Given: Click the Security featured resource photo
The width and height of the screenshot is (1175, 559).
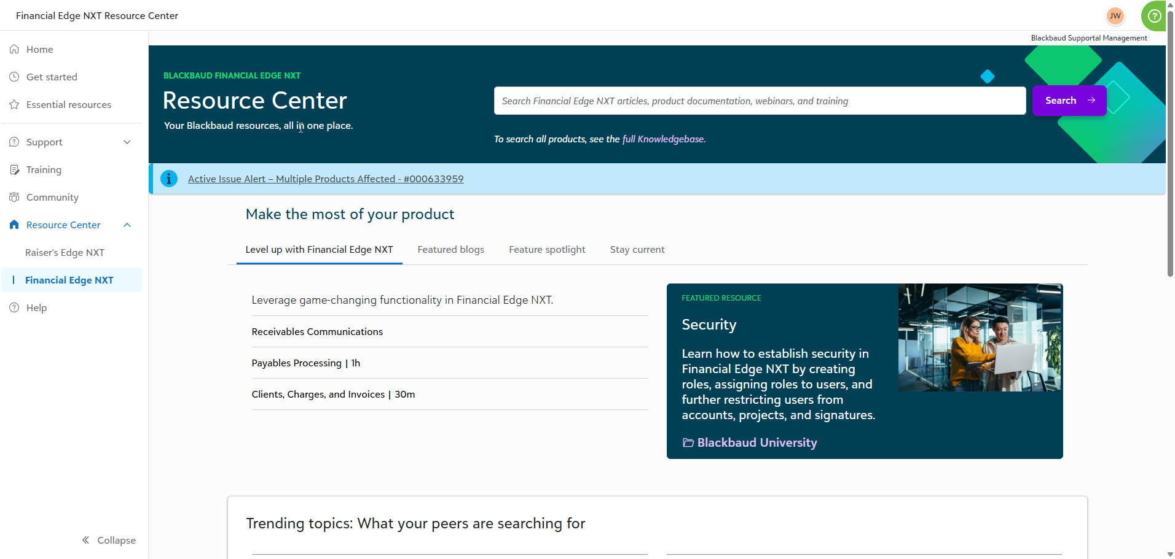Looking at the screenshot, I should coord(980,337).
